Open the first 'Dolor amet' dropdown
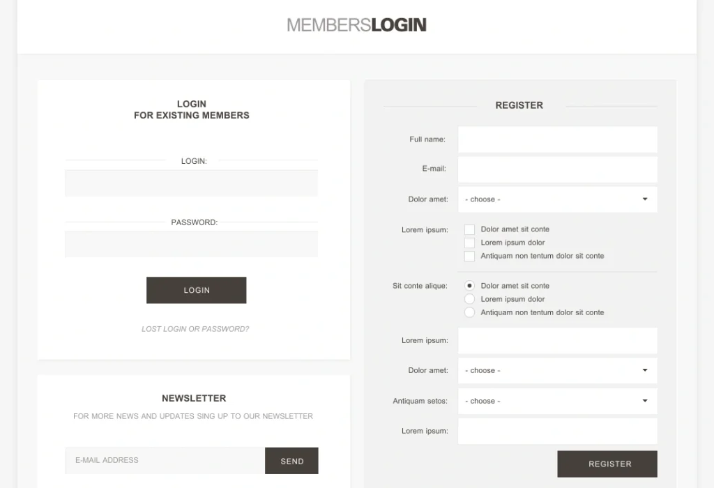This screenshot has height=488, width=714. pos(557,199)
